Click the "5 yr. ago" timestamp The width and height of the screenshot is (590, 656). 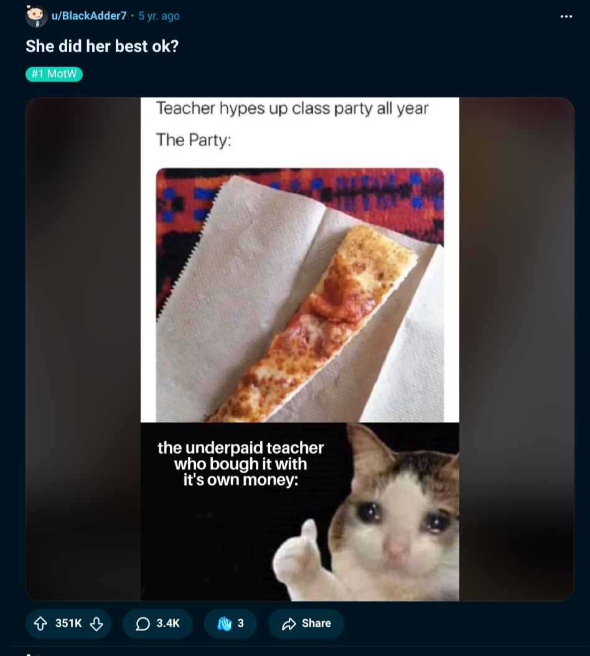pos(159,16)
